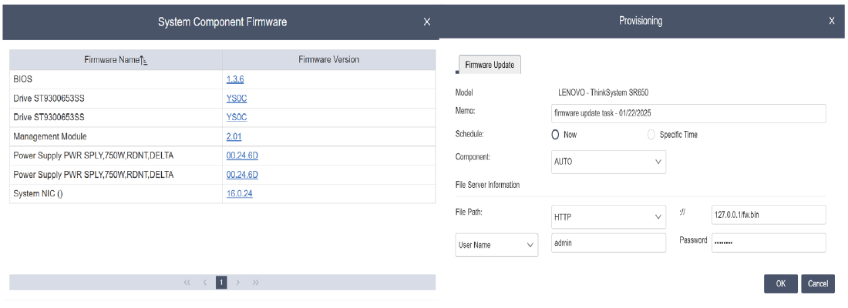Cancel the provisioning task

click(818, 283)
